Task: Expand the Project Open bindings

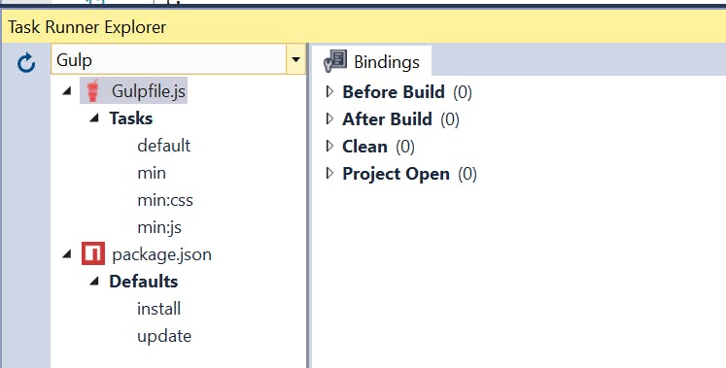Action: click(x=329, y=174)
